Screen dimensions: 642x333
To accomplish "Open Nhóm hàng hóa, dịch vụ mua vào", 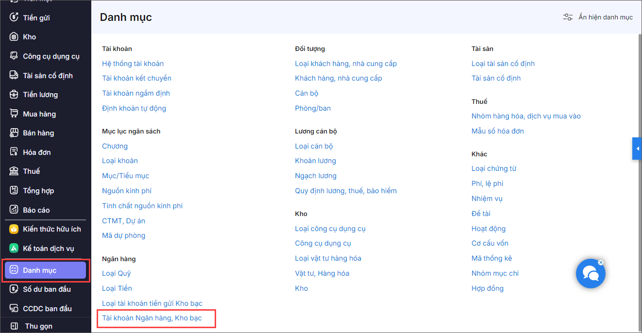I will tap(526, 116).
